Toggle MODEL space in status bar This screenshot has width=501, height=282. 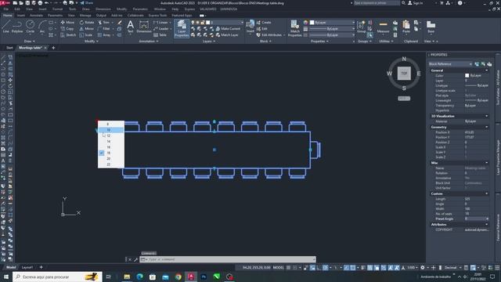(x=278, y=267)
